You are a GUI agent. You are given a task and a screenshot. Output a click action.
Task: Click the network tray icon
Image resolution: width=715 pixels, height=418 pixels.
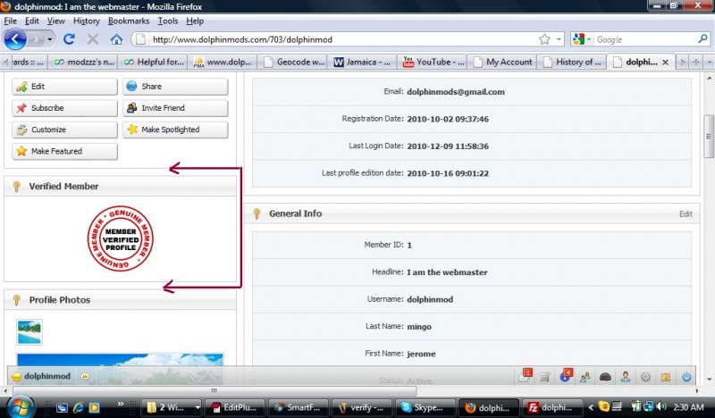click(648, 406)
